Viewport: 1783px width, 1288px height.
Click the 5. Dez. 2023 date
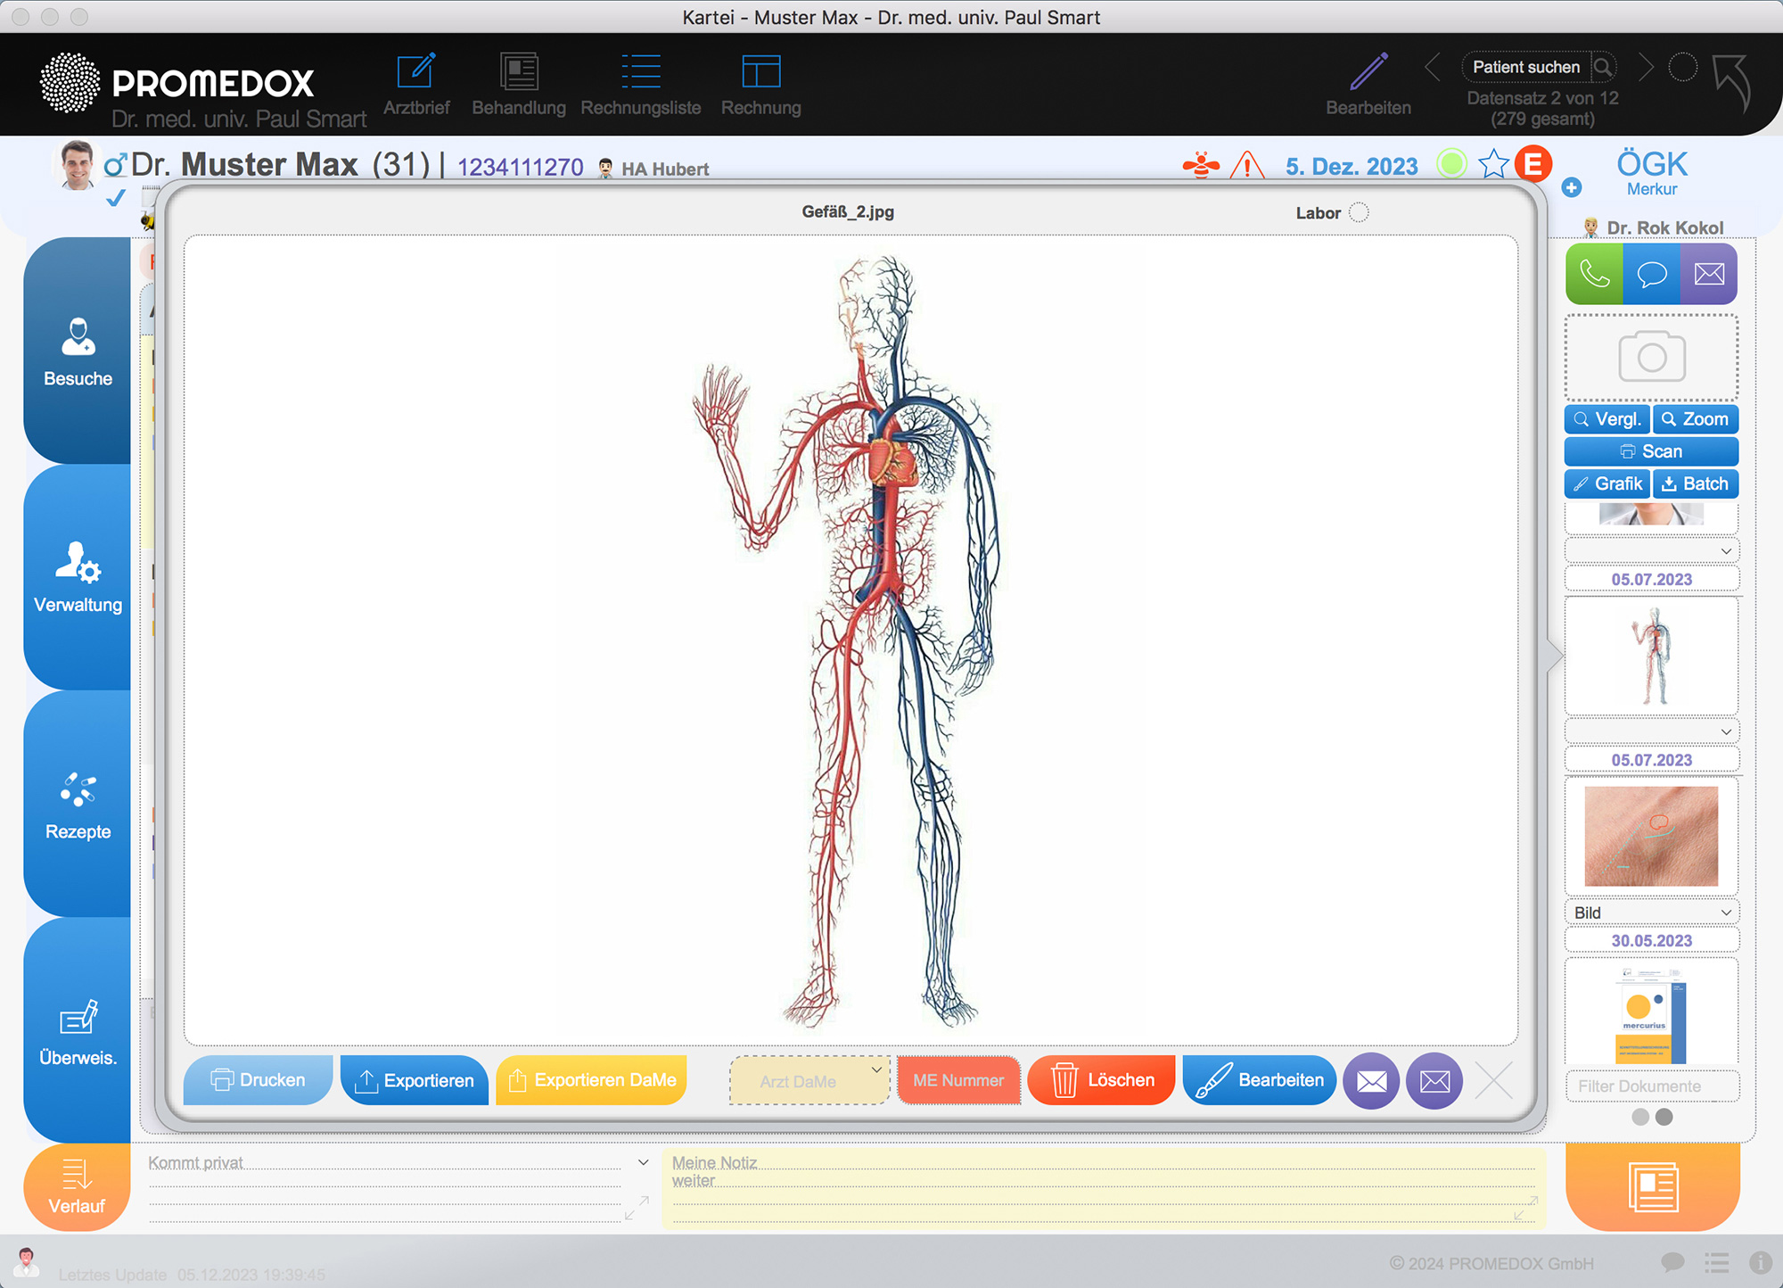tap(1352, 167)
